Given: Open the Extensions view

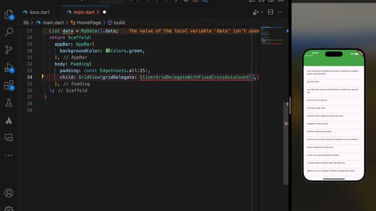Looking at the screenshot, I should coord(9,85).
